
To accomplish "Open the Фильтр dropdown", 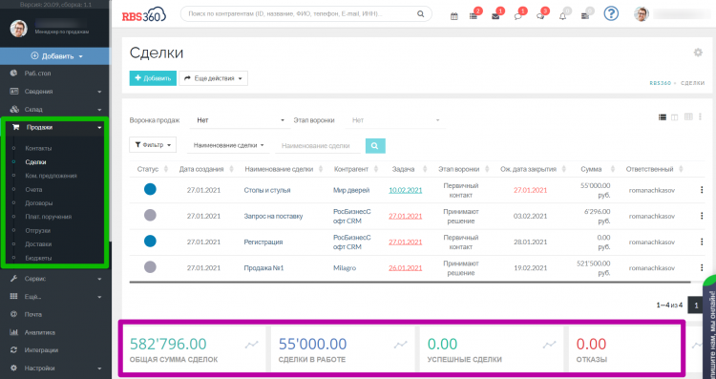I will [153, 145].
